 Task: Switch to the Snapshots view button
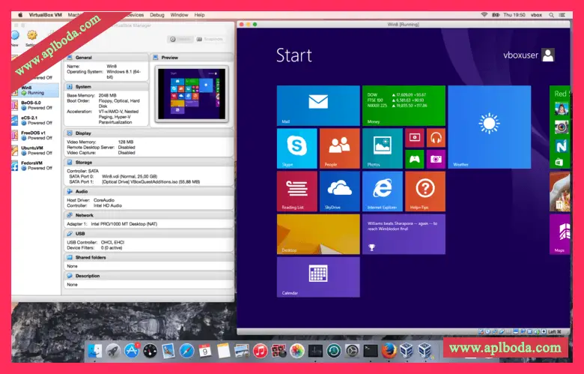click(x=210, y=39)
